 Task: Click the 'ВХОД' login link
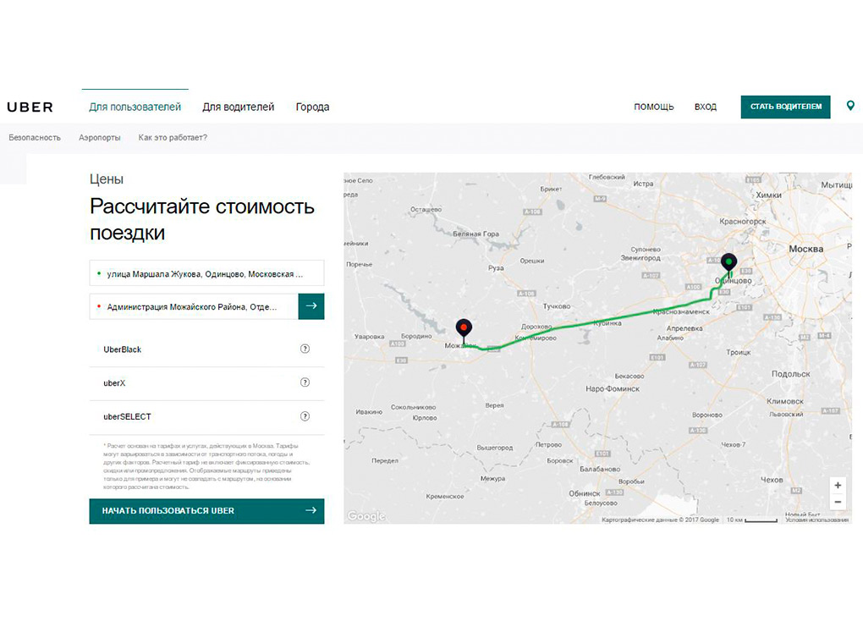706,107
